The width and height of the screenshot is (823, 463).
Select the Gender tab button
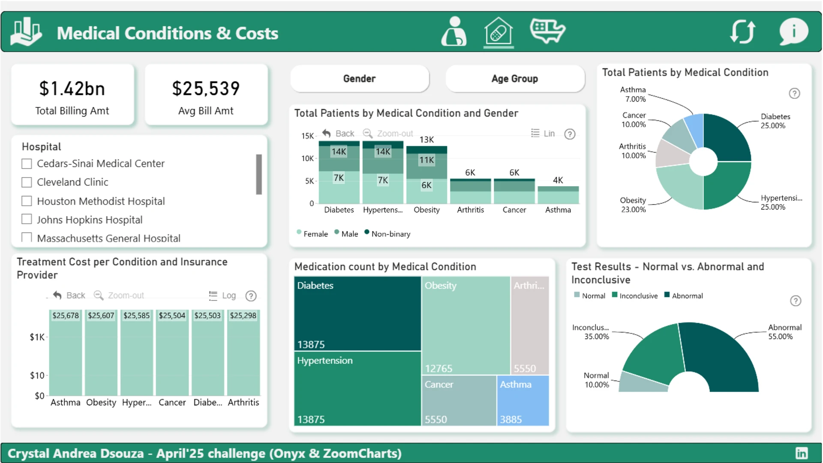(360, 79)
